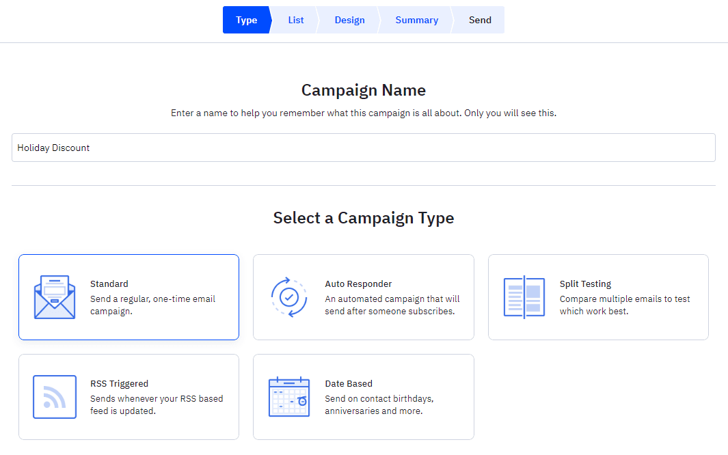Click 'Enter a name to help you remember' hint
This screenshot has width=728, height=455.
(x=364, y=113)
